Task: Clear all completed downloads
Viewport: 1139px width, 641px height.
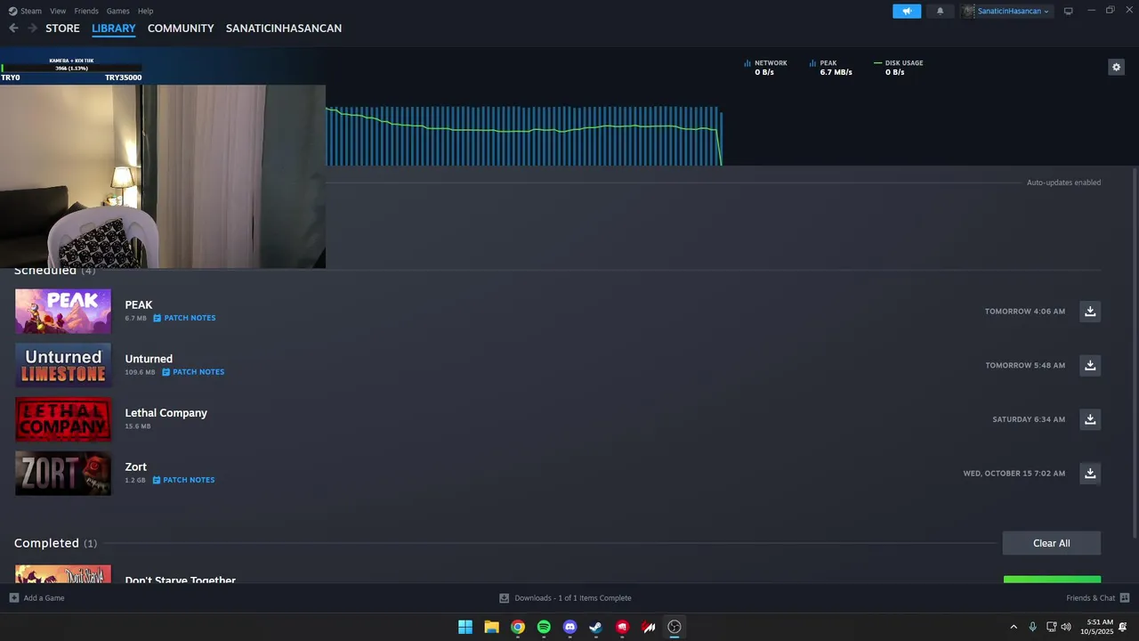Action: 1052,543
